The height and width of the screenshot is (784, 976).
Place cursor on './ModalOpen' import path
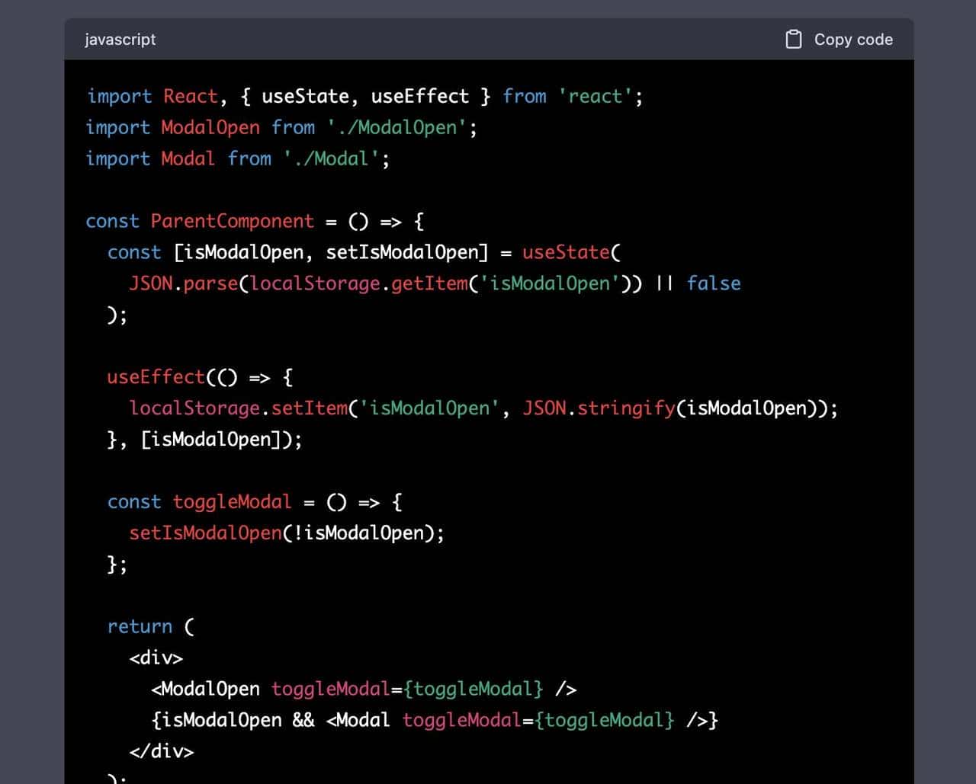tap(396, 128)
